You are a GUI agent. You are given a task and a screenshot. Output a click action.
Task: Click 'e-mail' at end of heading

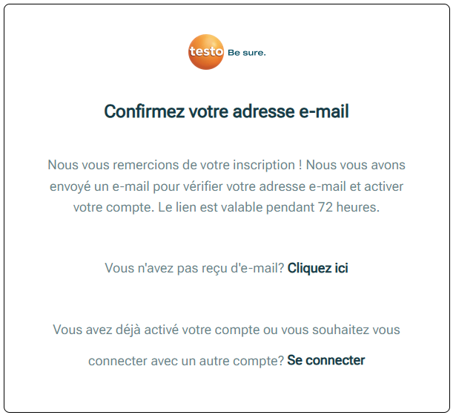(x=324, y=111)
